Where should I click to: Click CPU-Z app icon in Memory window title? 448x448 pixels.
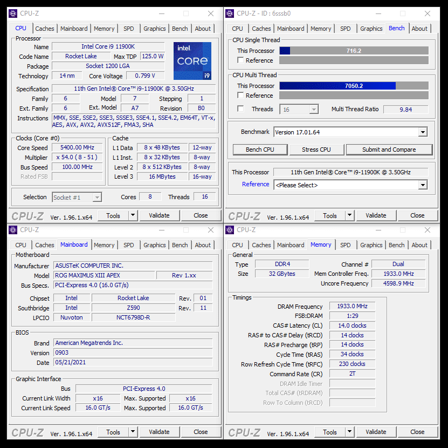230,230
